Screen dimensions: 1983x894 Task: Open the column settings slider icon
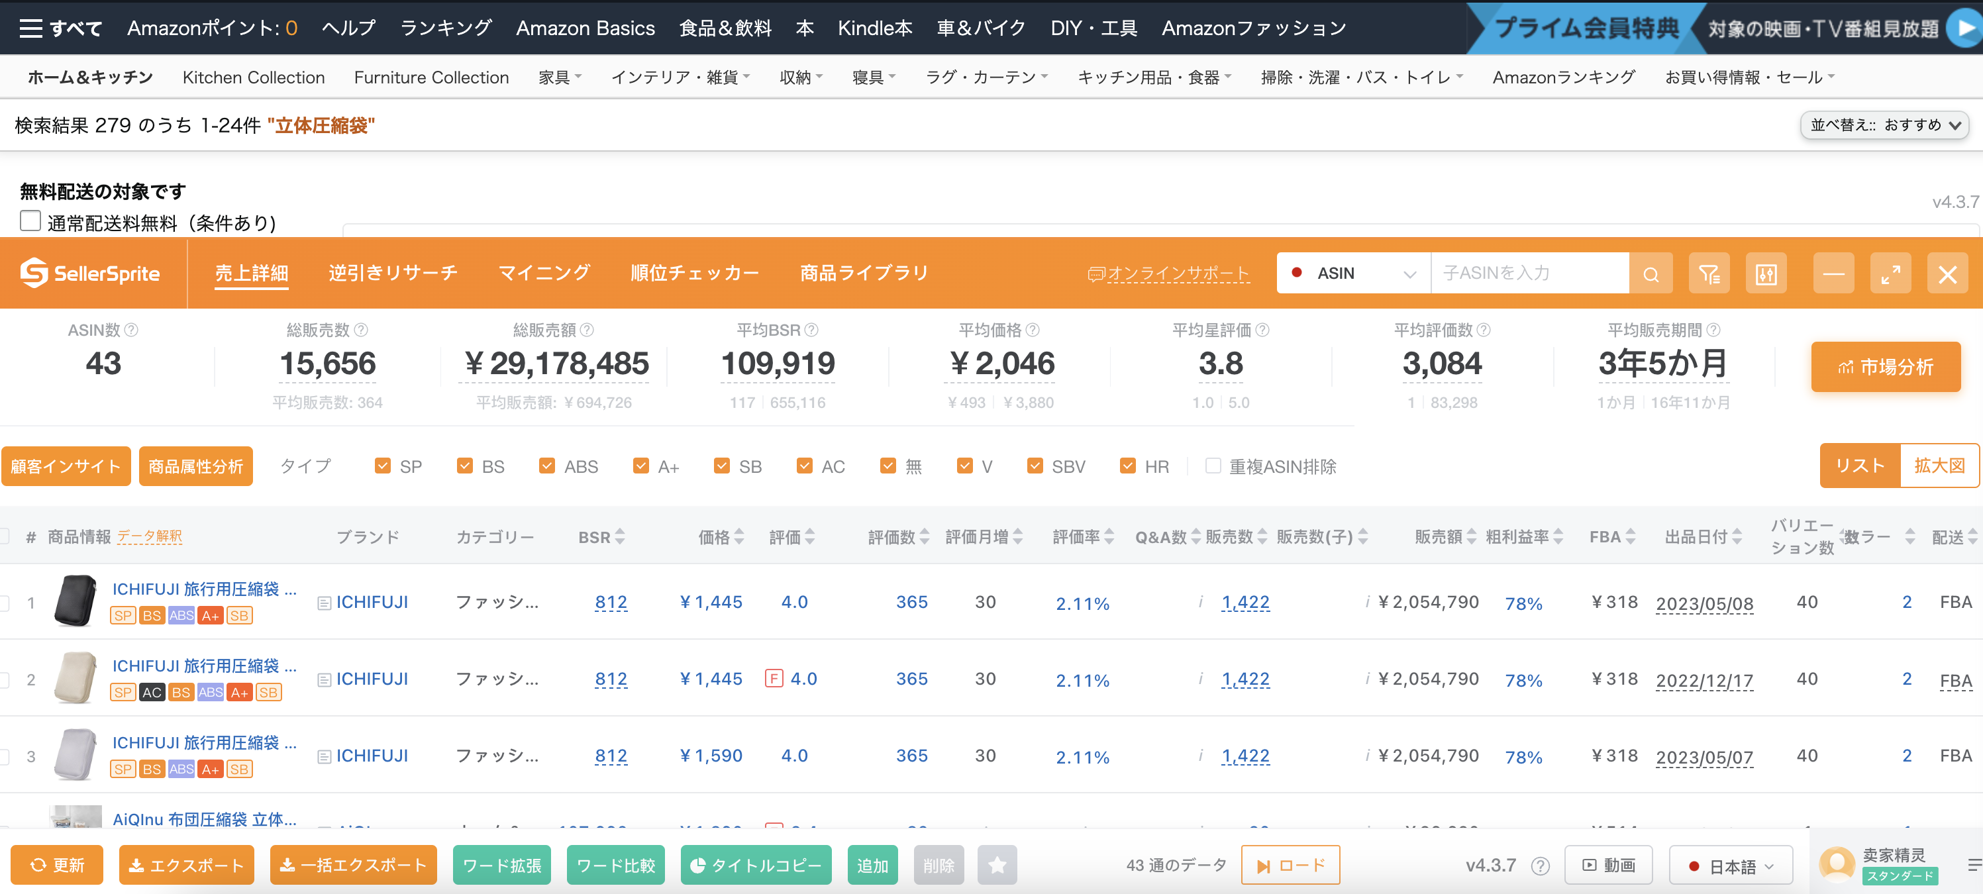pyautogui.click(x=1766, y=274)
